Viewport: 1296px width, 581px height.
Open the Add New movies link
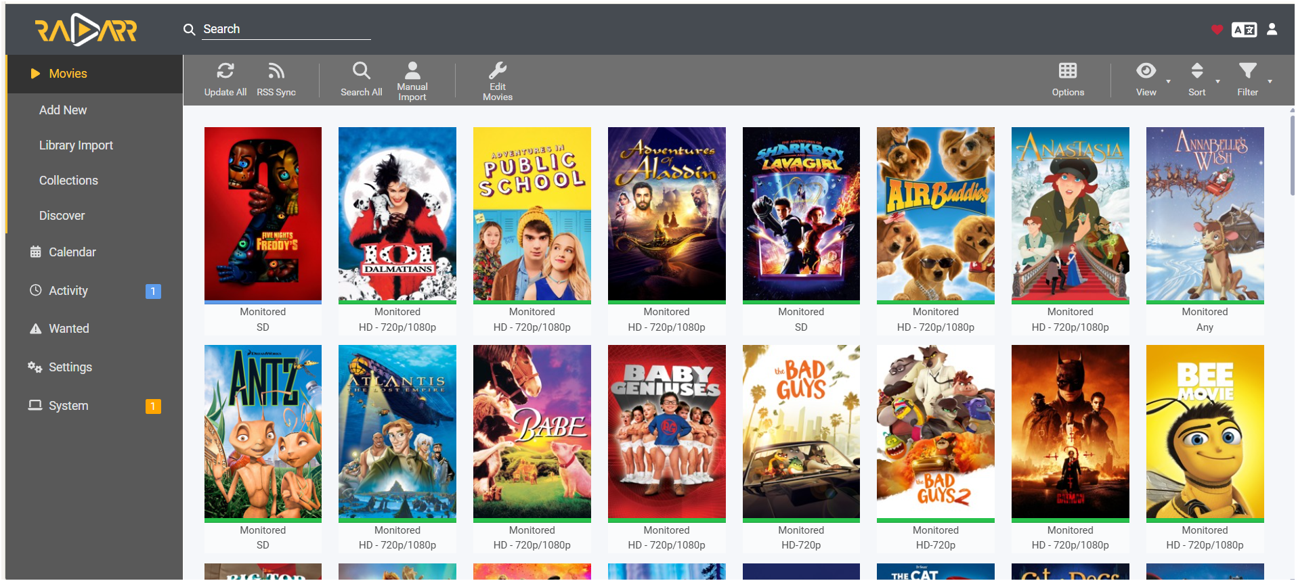tap(63, 110)
